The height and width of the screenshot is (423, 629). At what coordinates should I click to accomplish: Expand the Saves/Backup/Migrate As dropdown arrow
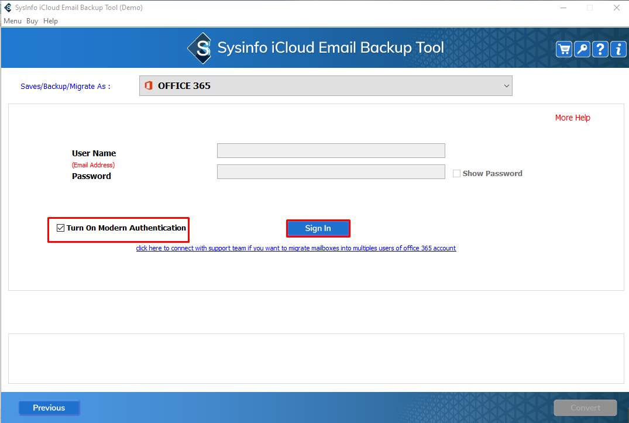pos(506,86)
